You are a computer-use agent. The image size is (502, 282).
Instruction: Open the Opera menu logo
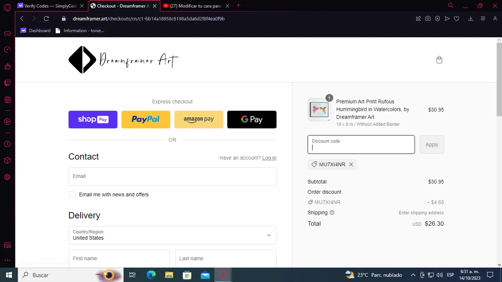pos(7,7)
